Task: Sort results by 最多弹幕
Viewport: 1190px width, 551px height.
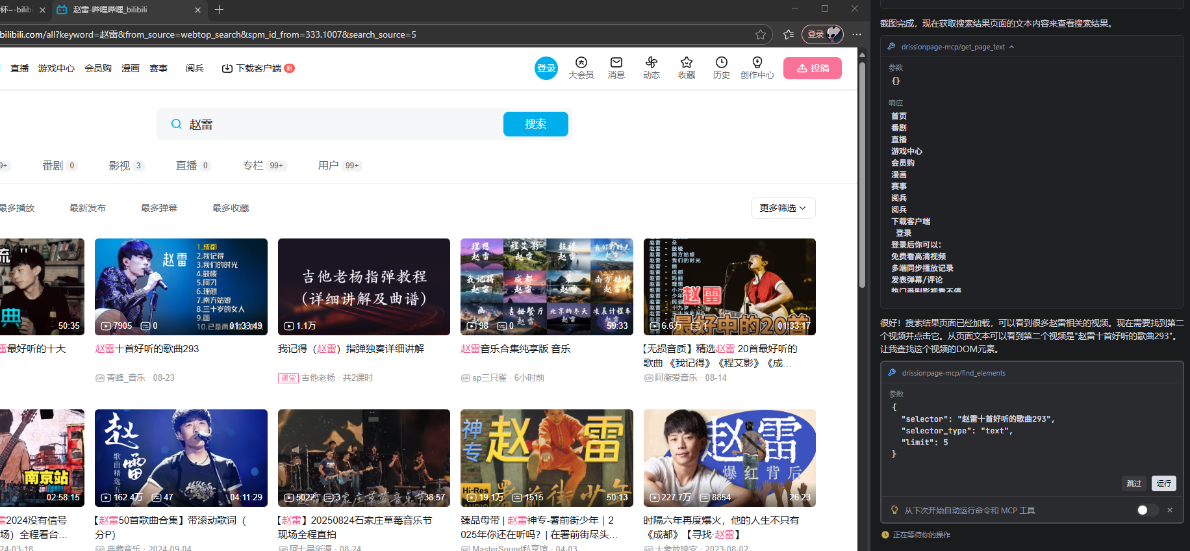Action: 159,208
